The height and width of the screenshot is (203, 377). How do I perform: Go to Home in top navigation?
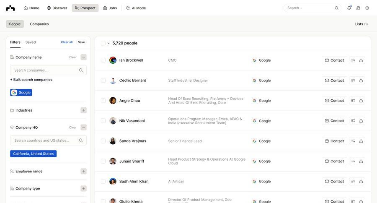[x=31, y=8]
